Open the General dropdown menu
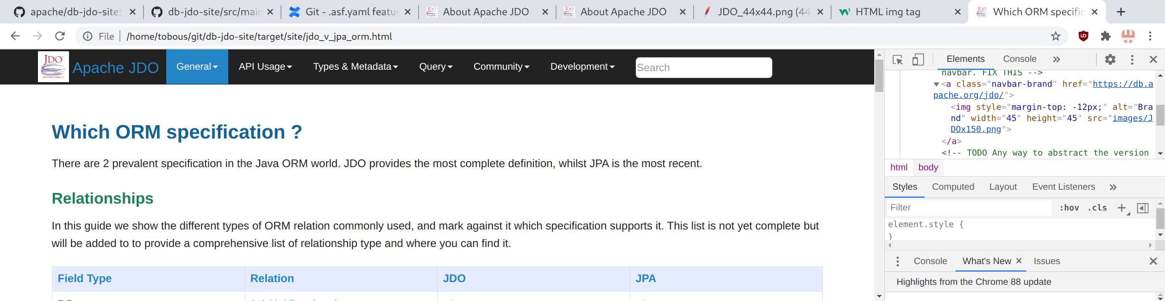1165x301 pixels. (x=197, y=66)
